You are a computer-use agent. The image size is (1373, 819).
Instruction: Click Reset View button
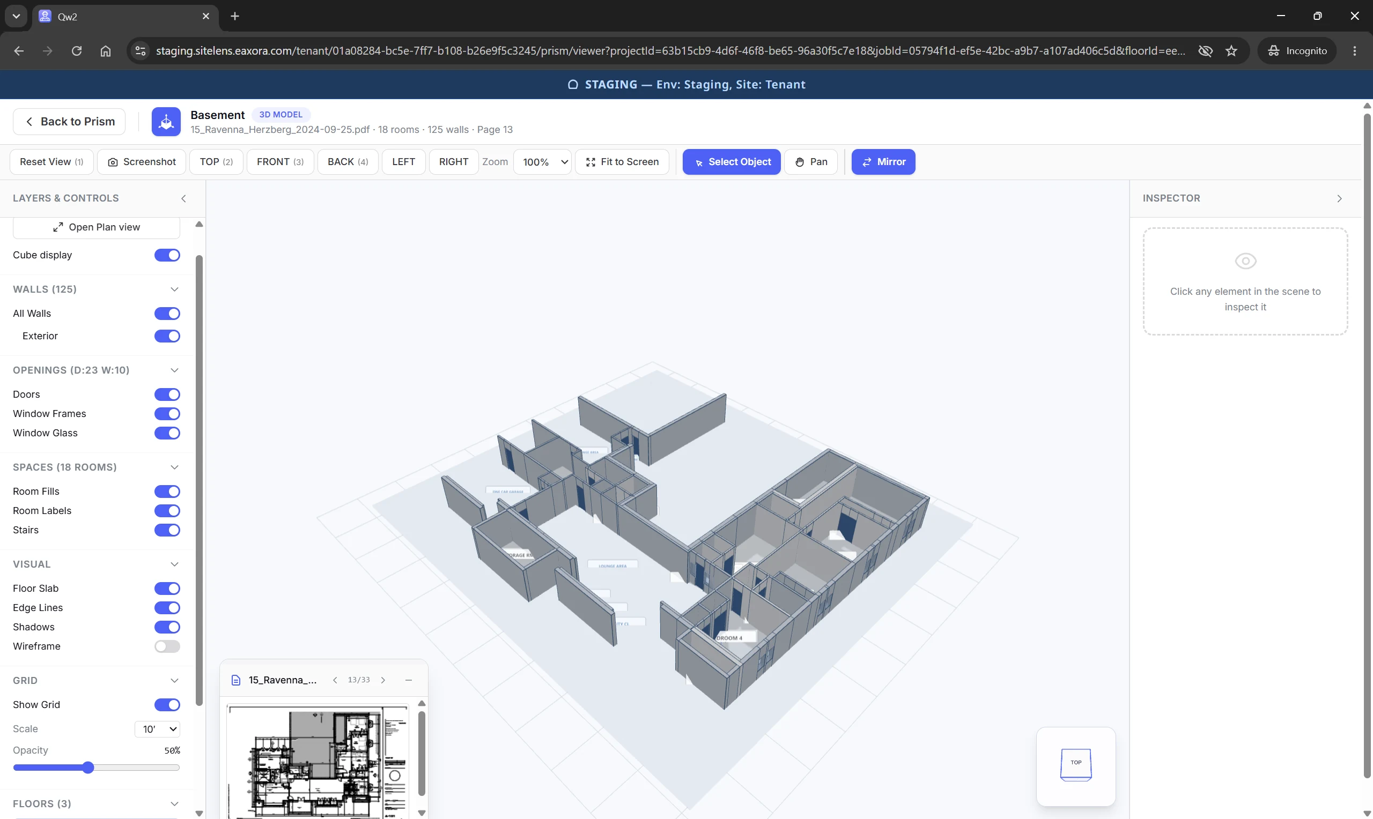click(52, 162)
